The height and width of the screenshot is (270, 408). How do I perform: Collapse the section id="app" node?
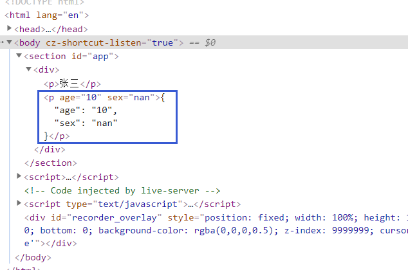pos(19,55)
